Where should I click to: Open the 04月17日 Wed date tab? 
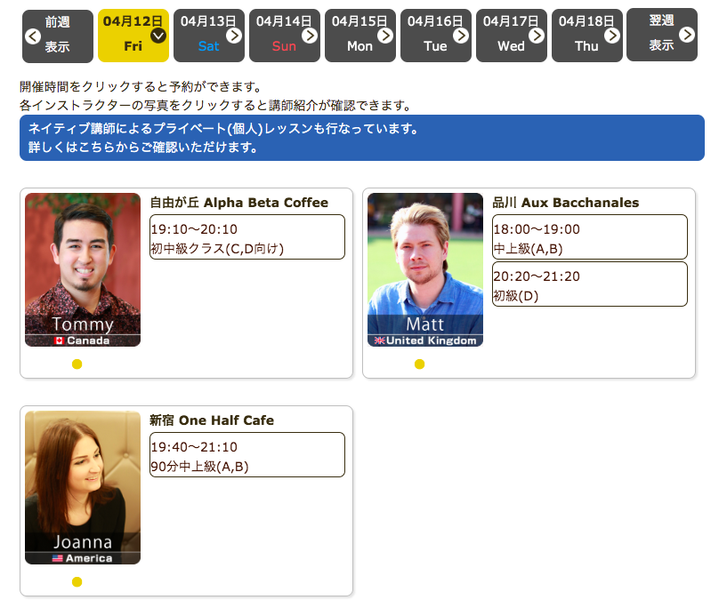[511, 36]
